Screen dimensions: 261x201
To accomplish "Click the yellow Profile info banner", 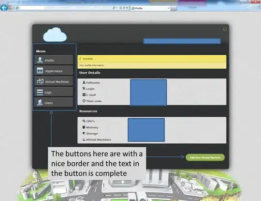I will pos(152,62).
